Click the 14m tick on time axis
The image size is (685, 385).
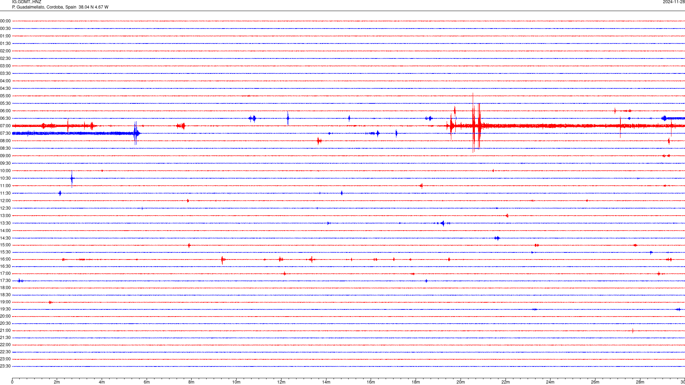click(326, 382)
